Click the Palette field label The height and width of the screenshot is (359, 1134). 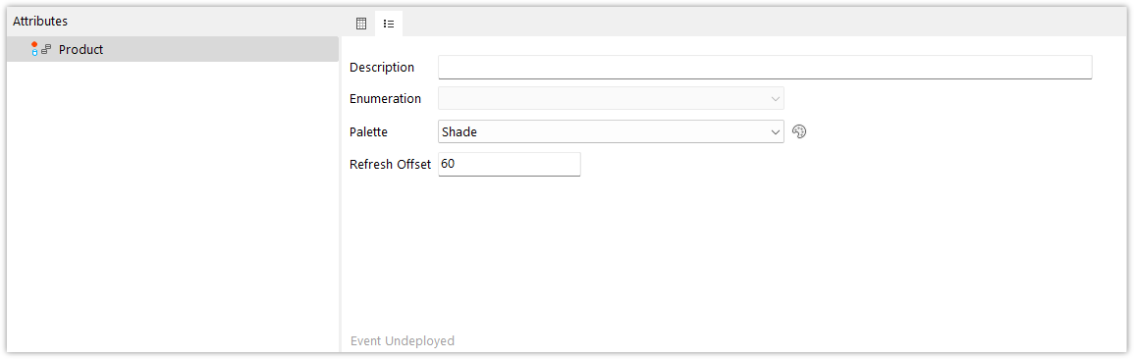369,131
